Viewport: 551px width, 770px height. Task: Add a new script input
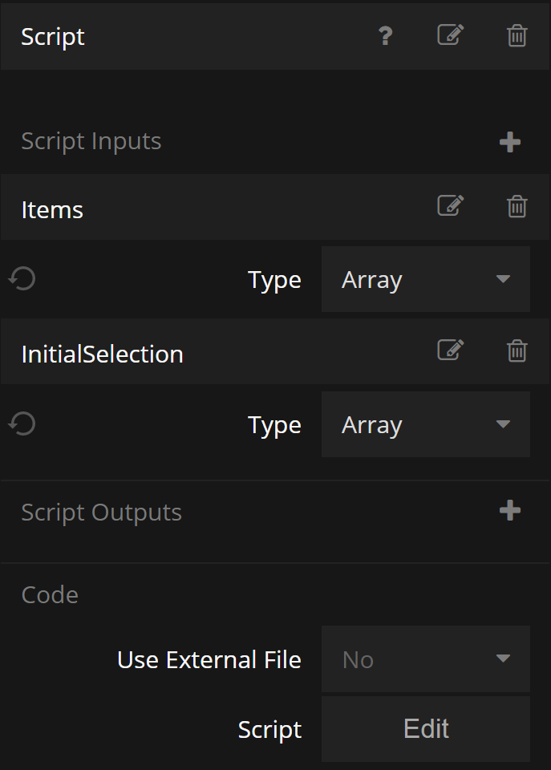click(x=510, y=142)
